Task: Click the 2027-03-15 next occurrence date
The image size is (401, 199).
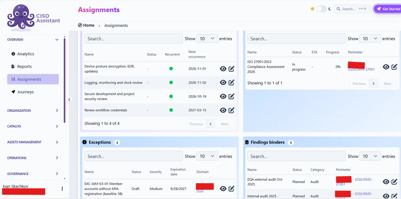Action: point(197,110)
